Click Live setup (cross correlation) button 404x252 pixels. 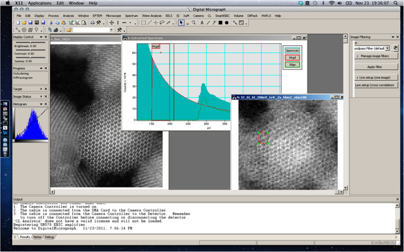[x=376, y=85]
